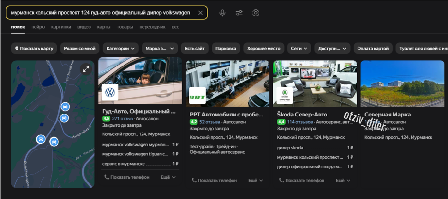
Task: Click the 4,2 rating badge of РРТ
Action: click(x=194, y=122)
